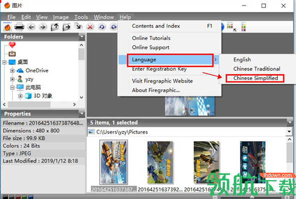Go forward with the right arrow icon
This screenshot has height=199, width=296.
pyautogui.click(x=43, y=27)
